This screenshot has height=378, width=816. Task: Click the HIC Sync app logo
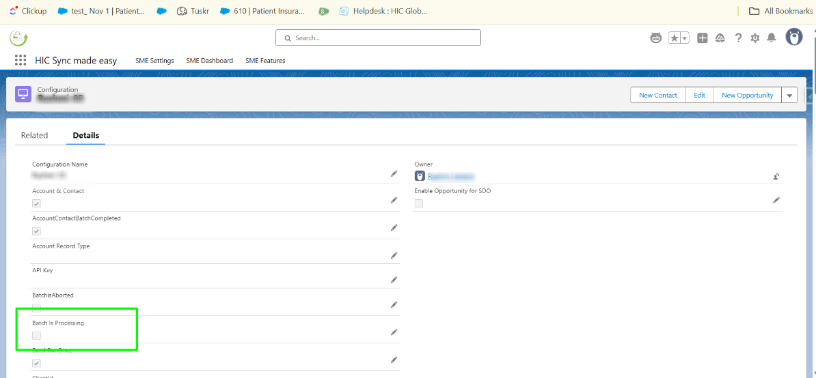pos(18,38)
